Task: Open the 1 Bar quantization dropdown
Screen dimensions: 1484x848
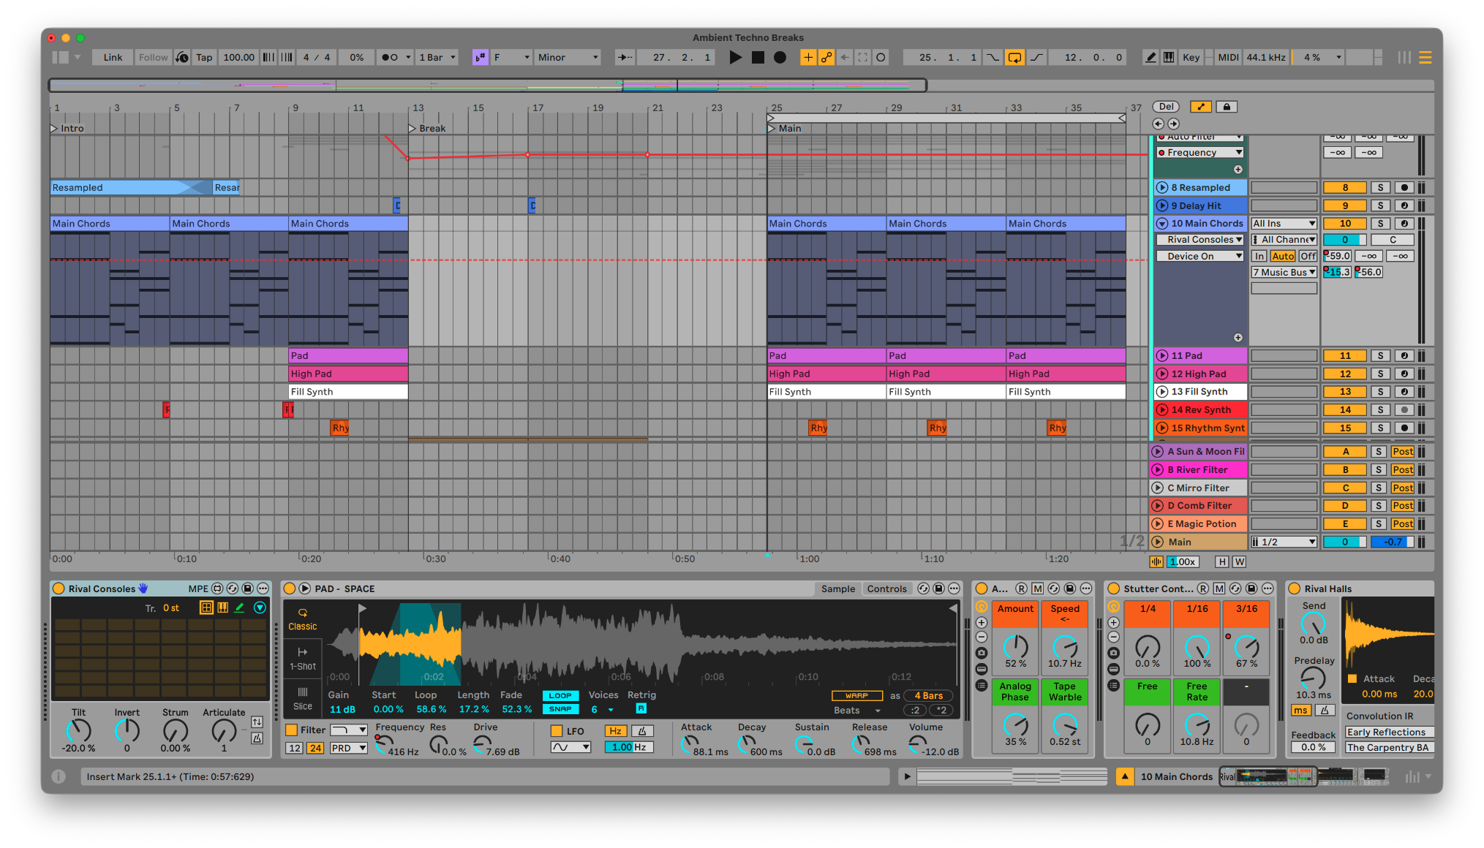Action: point(437,58)
